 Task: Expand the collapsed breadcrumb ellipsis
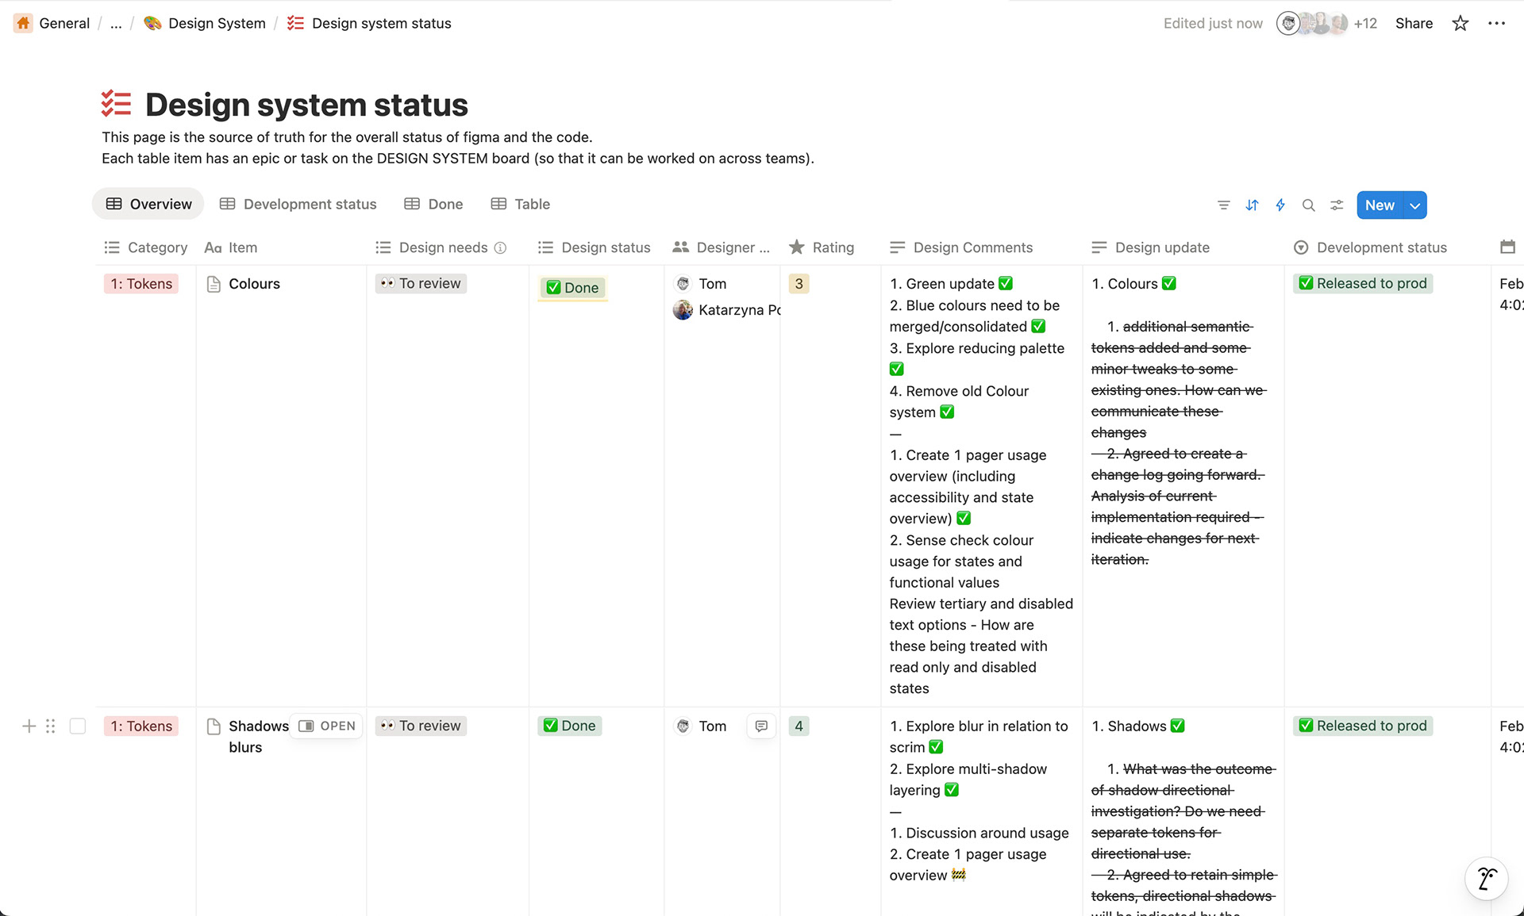coord(116,24)
